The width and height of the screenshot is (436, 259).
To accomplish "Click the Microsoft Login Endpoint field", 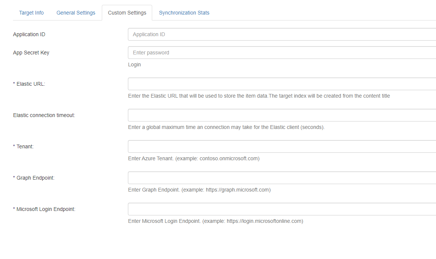I will click(282, 209).
